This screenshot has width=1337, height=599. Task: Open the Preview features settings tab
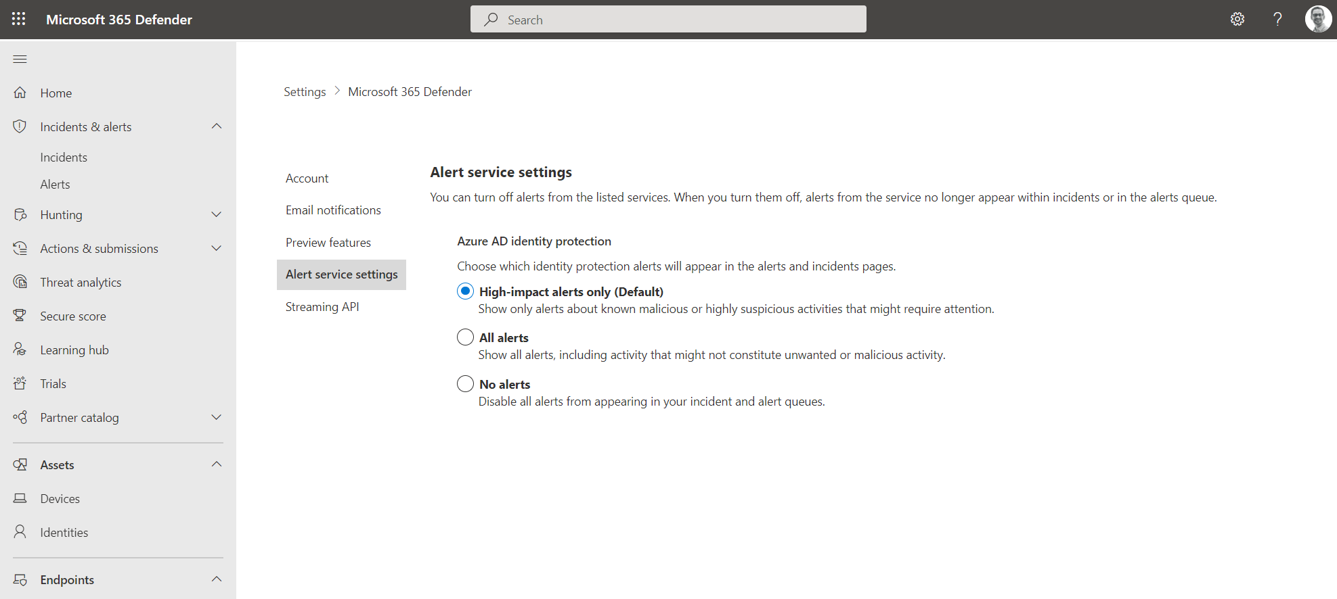click(328, 243)
